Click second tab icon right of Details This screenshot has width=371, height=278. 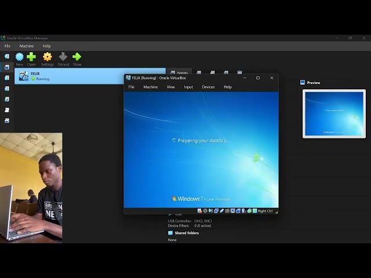(x=213, y=72)
